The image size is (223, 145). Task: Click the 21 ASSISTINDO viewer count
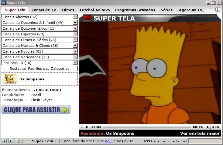(x=47, y=90)
